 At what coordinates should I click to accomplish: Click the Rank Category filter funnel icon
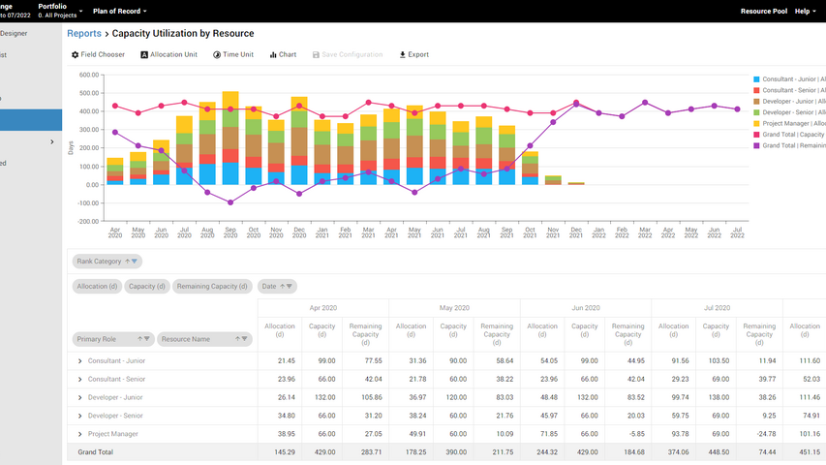[x=135, y=262]
